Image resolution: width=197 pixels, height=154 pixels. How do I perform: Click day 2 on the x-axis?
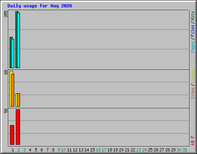click(x=18, y=150)
